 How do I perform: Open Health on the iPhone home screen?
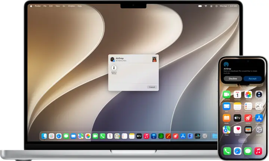pyautogui.click(x=237, y=130)
